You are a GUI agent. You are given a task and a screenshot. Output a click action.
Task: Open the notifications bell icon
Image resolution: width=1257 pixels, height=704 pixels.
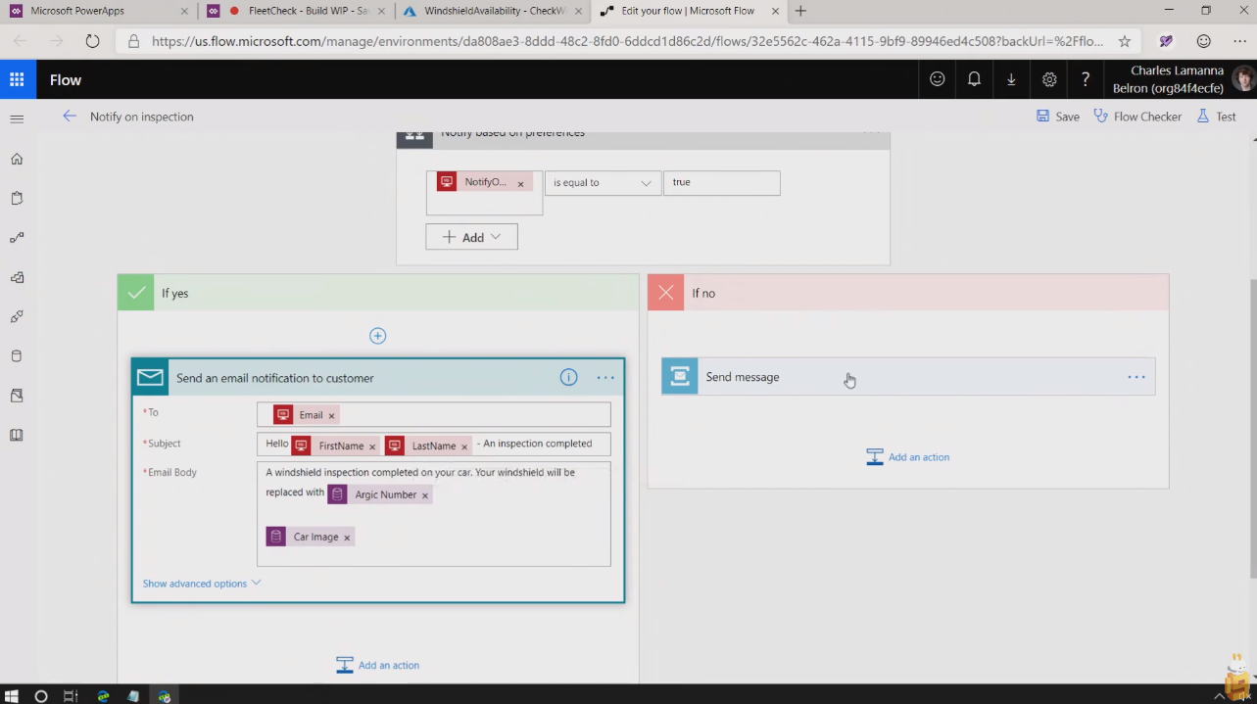tap(974, 79)
